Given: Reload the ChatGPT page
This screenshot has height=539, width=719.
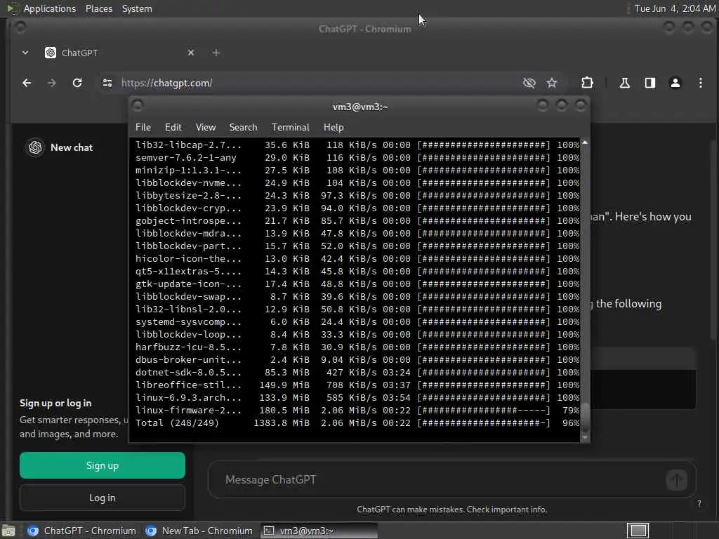Looking at the screenshot, I should coord(77,83).
